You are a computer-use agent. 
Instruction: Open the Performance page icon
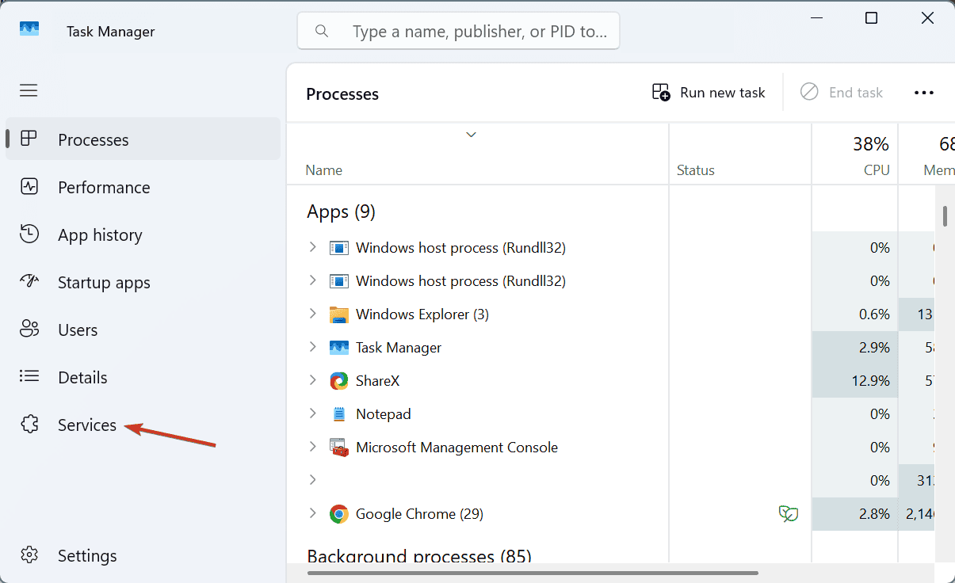point(29,187)
